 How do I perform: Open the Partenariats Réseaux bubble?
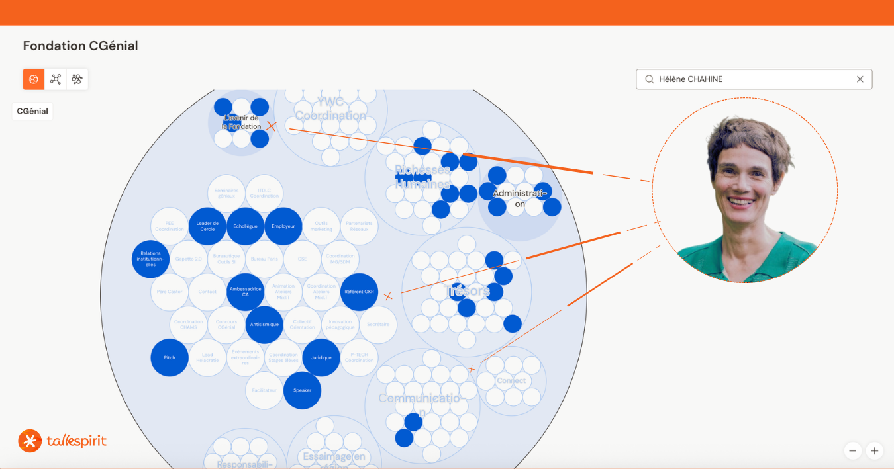coord(359,226)
